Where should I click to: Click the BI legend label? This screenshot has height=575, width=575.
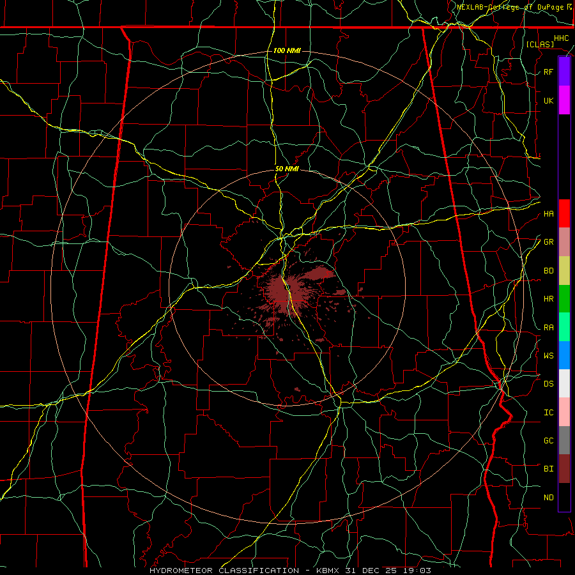point(548,469)
